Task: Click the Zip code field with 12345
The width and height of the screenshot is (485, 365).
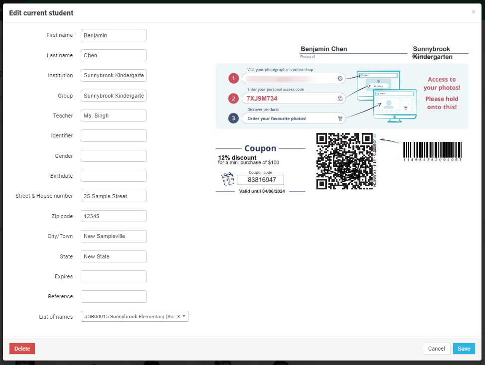Action: [x=114, y=216]
